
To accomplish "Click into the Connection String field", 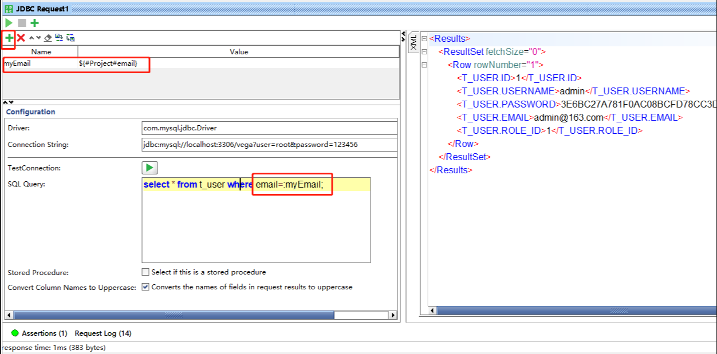I will coord(269,145).
